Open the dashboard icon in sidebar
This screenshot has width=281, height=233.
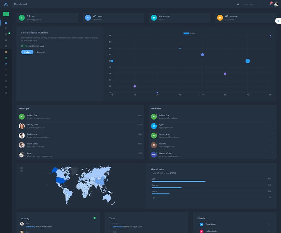(x=6, y=23)
